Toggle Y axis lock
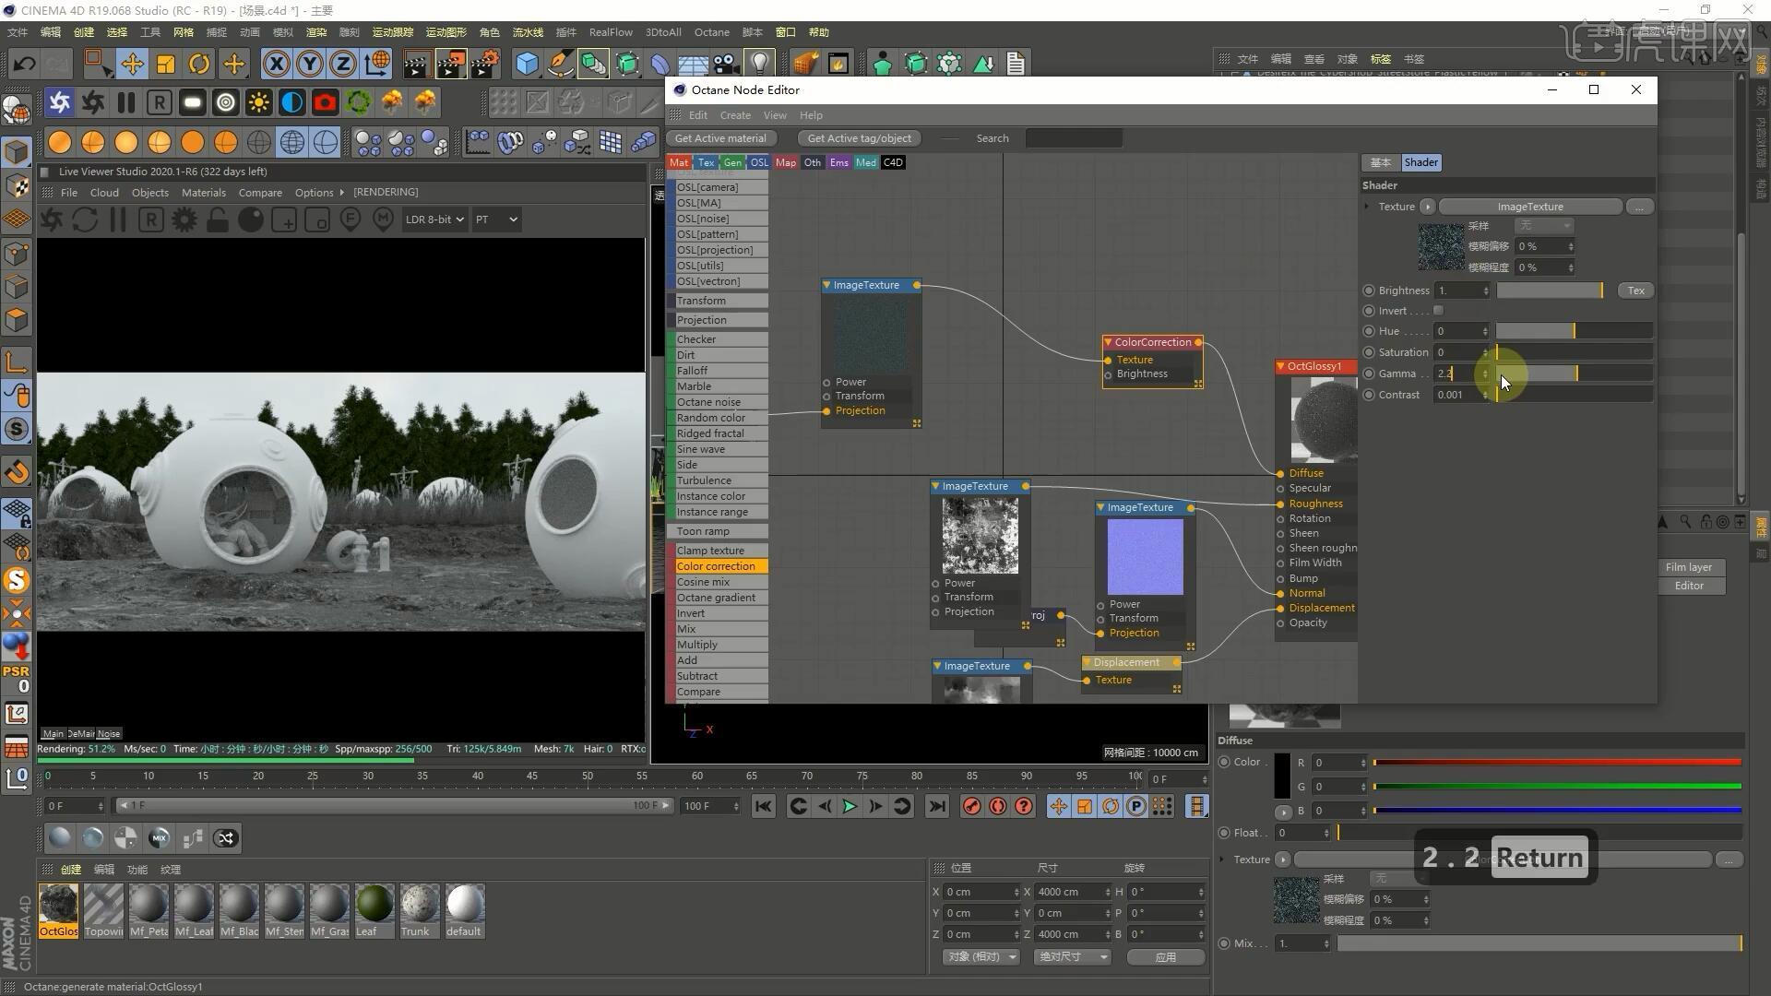 pos(310,64)
